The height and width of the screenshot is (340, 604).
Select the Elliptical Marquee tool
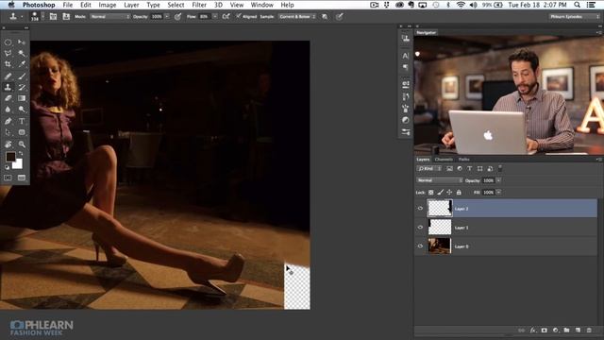coord(8,42)
